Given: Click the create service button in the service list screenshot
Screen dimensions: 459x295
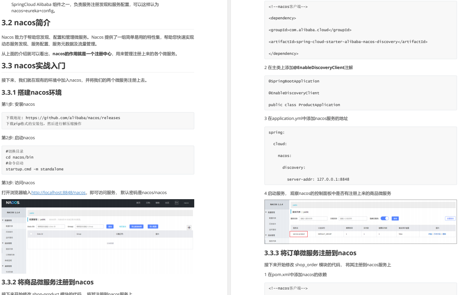Looking at the screenshot, I should 450,218.
